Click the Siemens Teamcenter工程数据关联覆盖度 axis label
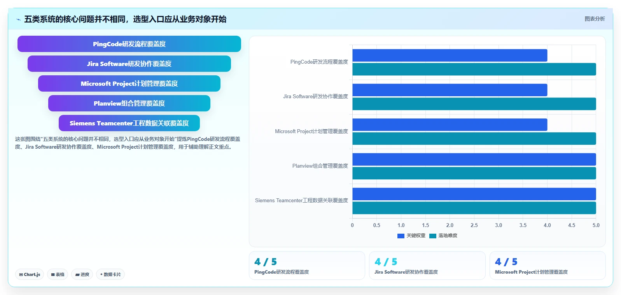Image resolution: width=621 pixels, height=295 pixels. tap(301, 200)
